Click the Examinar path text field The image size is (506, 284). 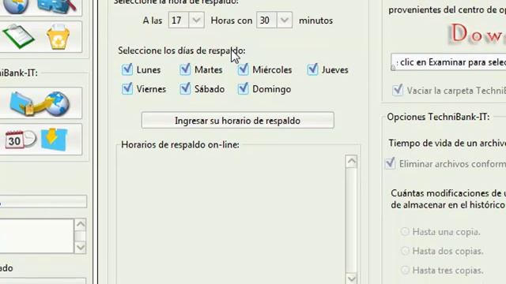(448, 62)
